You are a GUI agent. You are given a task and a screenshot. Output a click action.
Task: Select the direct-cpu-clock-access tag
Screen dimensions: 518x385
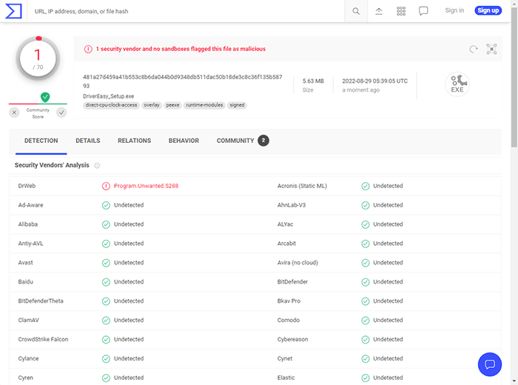point(111,105)
